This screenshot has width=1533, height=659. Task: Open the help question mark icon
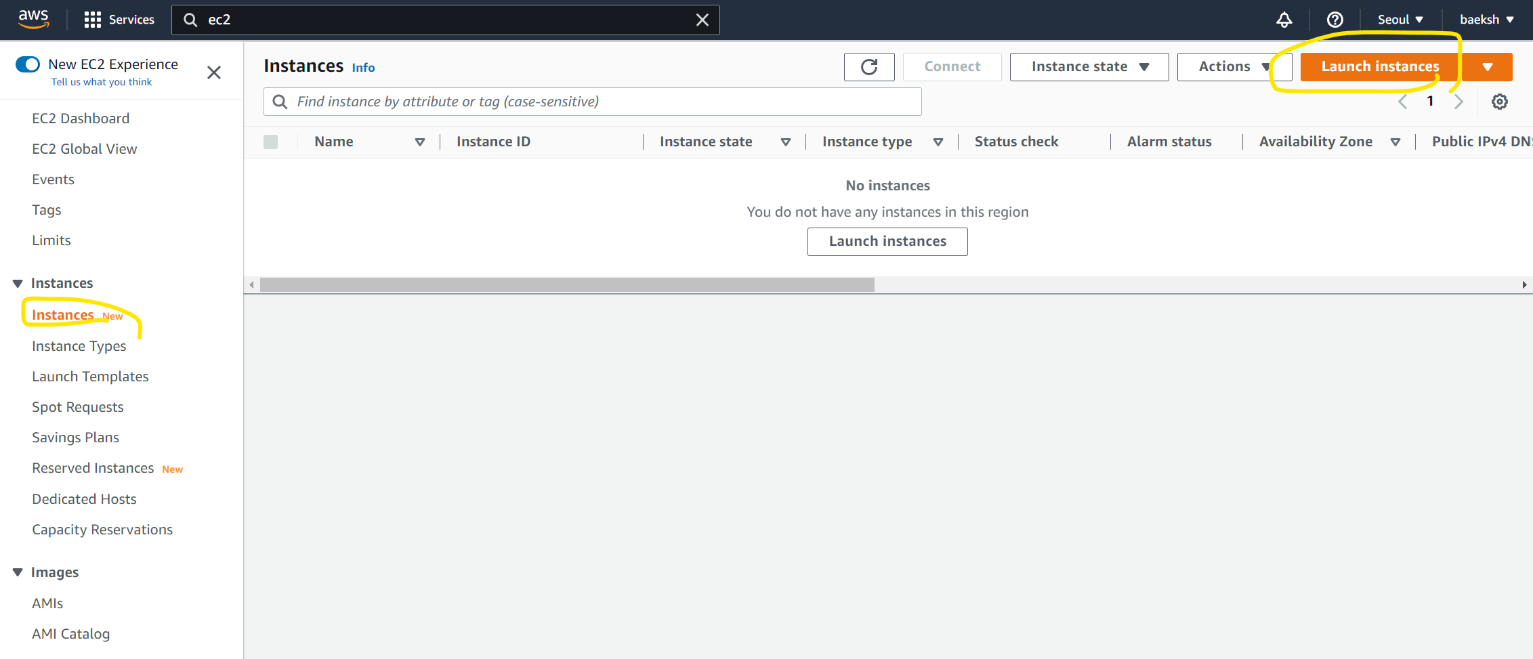tap(1335, 20)
